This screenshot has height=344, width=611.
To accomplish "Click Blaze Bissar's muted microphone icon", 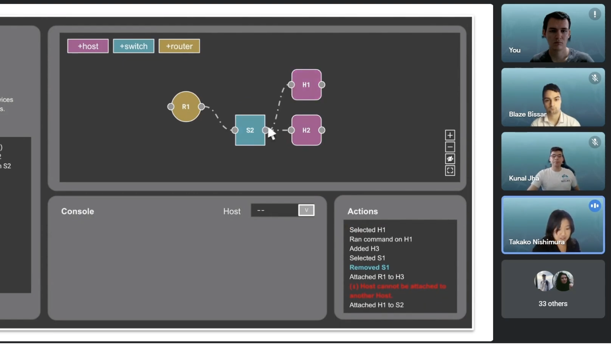I will (595, 78).
